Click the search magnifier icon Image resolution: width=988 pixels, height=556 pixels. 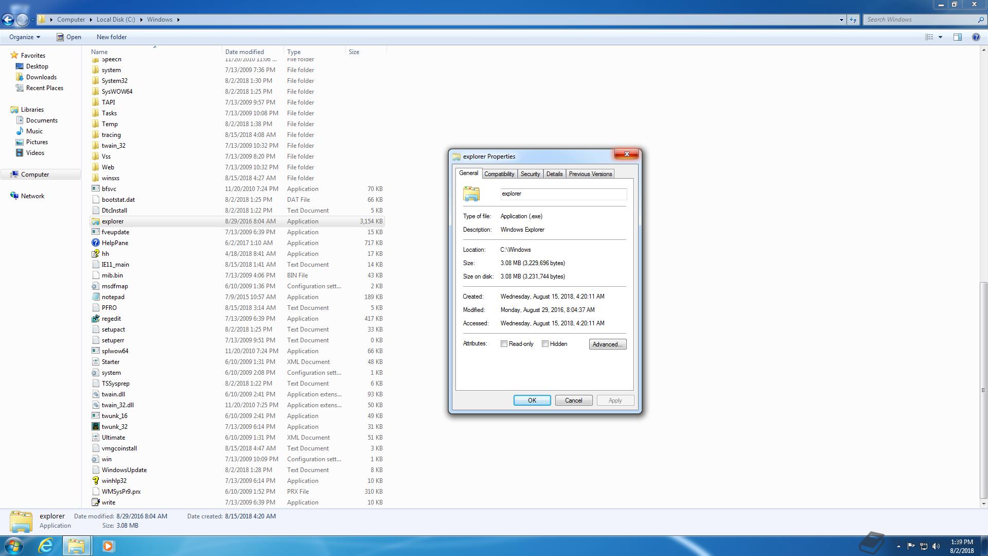[980, 20]
